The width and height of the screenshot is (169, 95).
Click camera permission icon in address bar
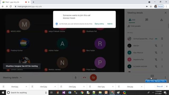(x=147, y=6)
